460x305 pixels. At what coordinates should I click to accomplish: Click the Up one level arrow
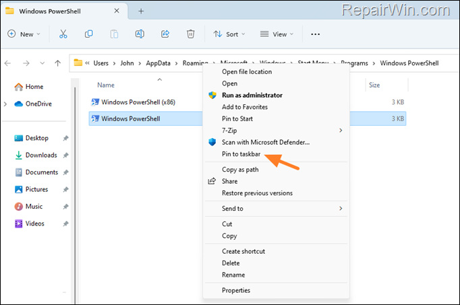(58, 63)
